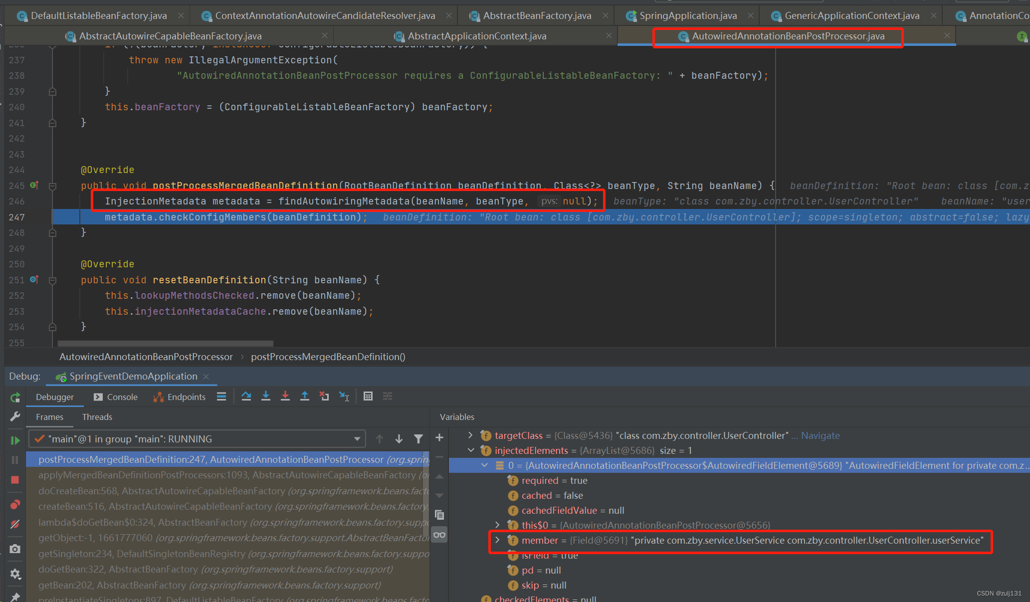Switch to GenericApplicationContext.java tab

[852, 15]
